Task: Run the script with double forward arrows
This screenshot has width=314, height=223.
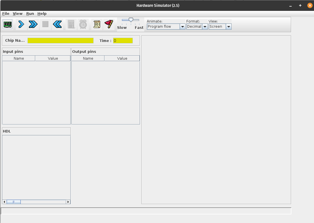Action: (33, 24)
